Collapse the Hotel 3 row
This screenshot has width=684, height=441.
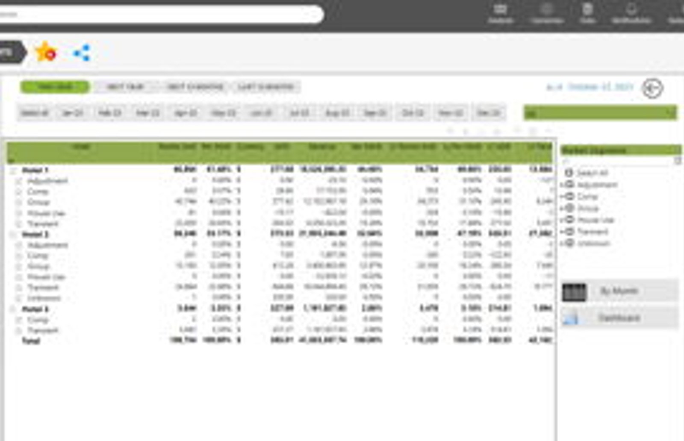(13, 309)
